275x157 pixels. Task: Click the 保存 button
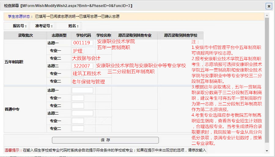[x=105, y=140]
